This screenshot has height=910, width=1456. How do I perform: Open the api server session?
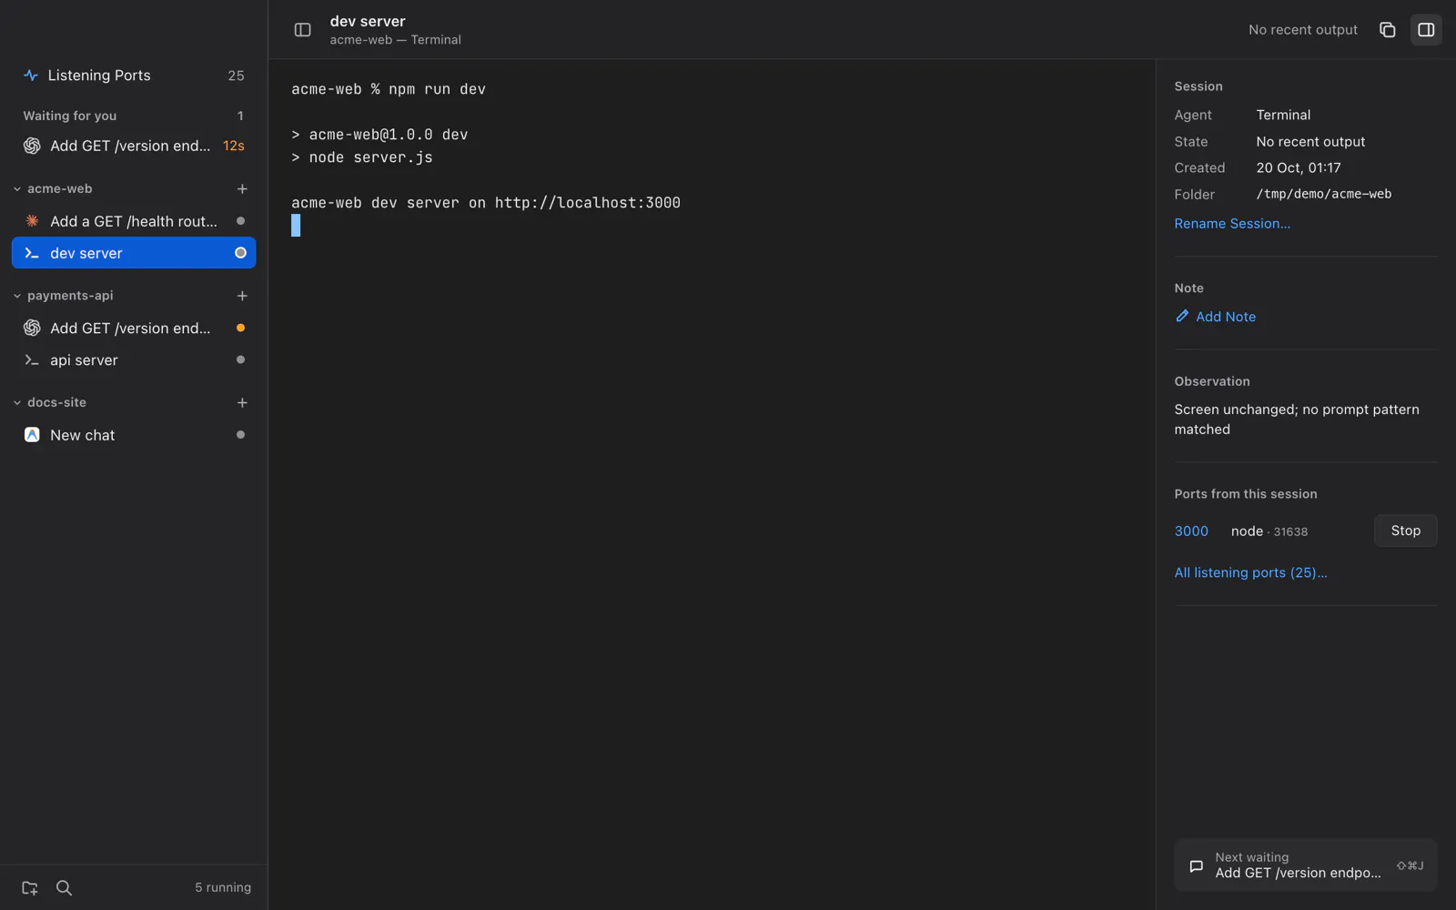pos(134,360)
